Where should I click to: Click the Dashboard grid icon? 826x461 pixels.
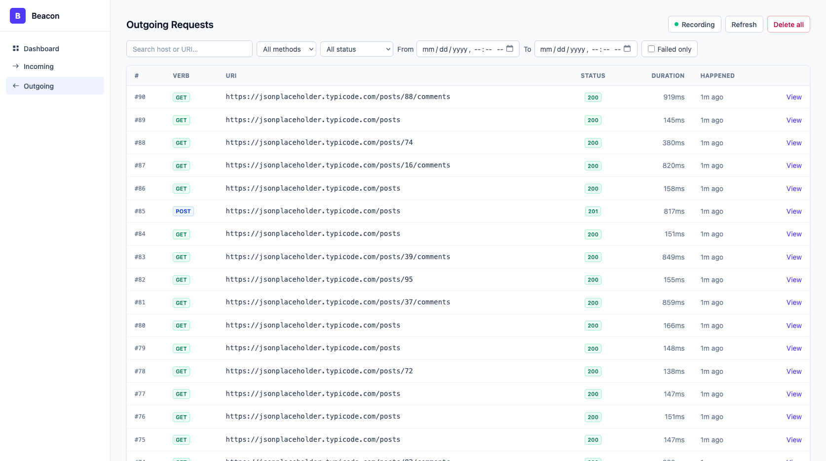coord(16,48)
